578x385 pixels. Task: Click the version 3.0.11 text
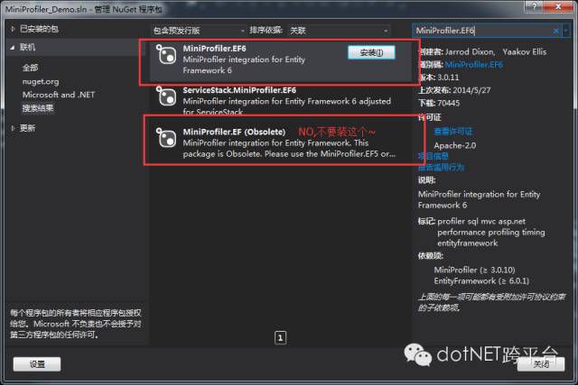pos(448,78)
